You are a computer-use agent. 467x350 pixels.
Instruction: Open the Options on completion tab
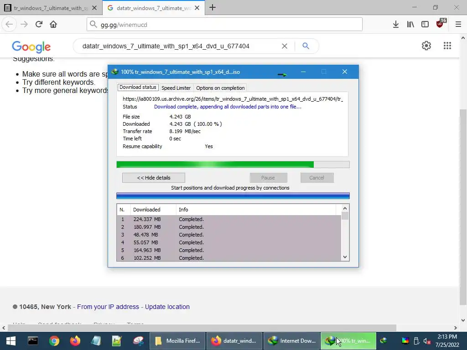(220, 88)
